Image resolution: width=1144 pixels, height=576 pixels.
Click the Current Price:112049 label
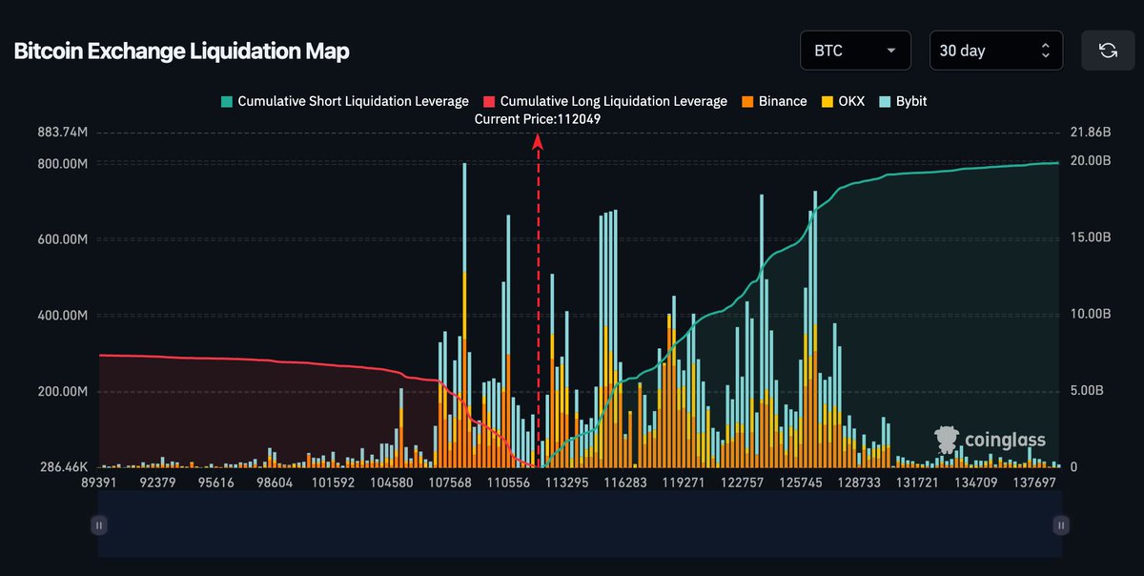click(x=538, y=119)
